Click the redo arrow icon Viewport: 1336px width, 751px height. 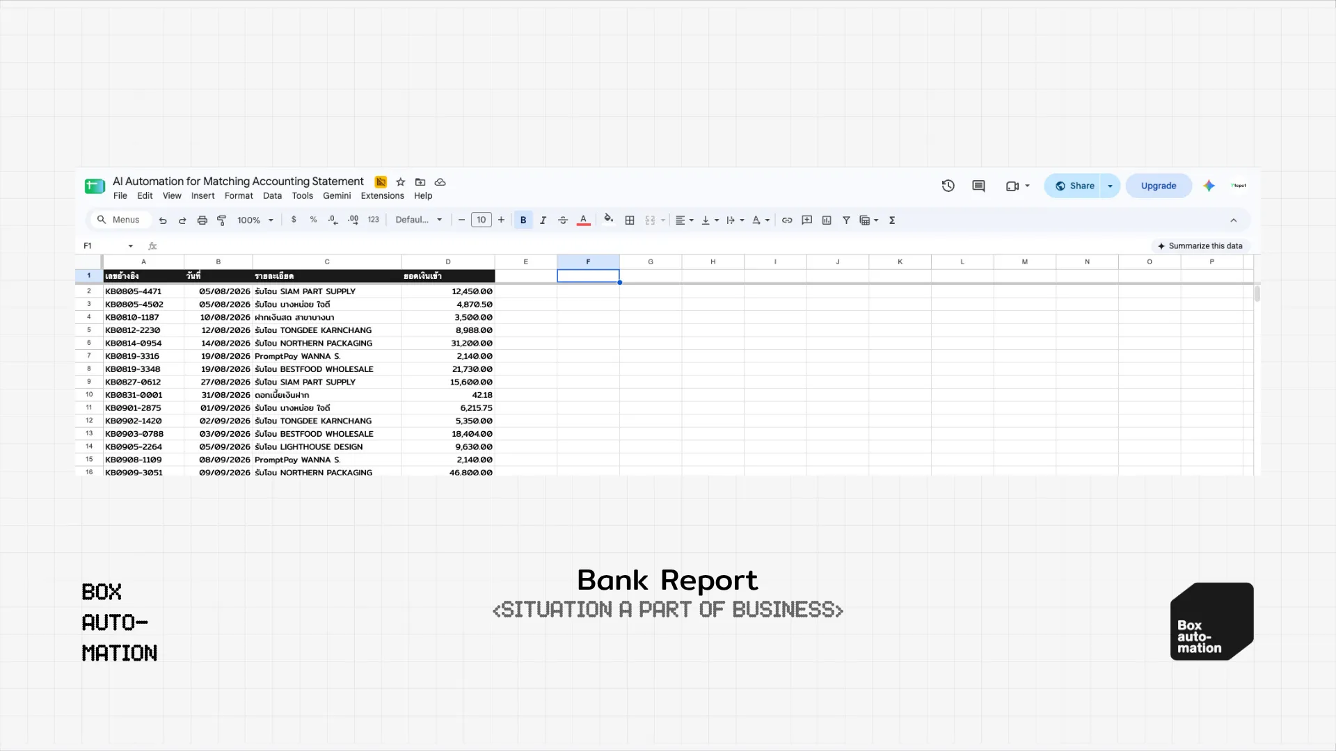pos(182,220)
